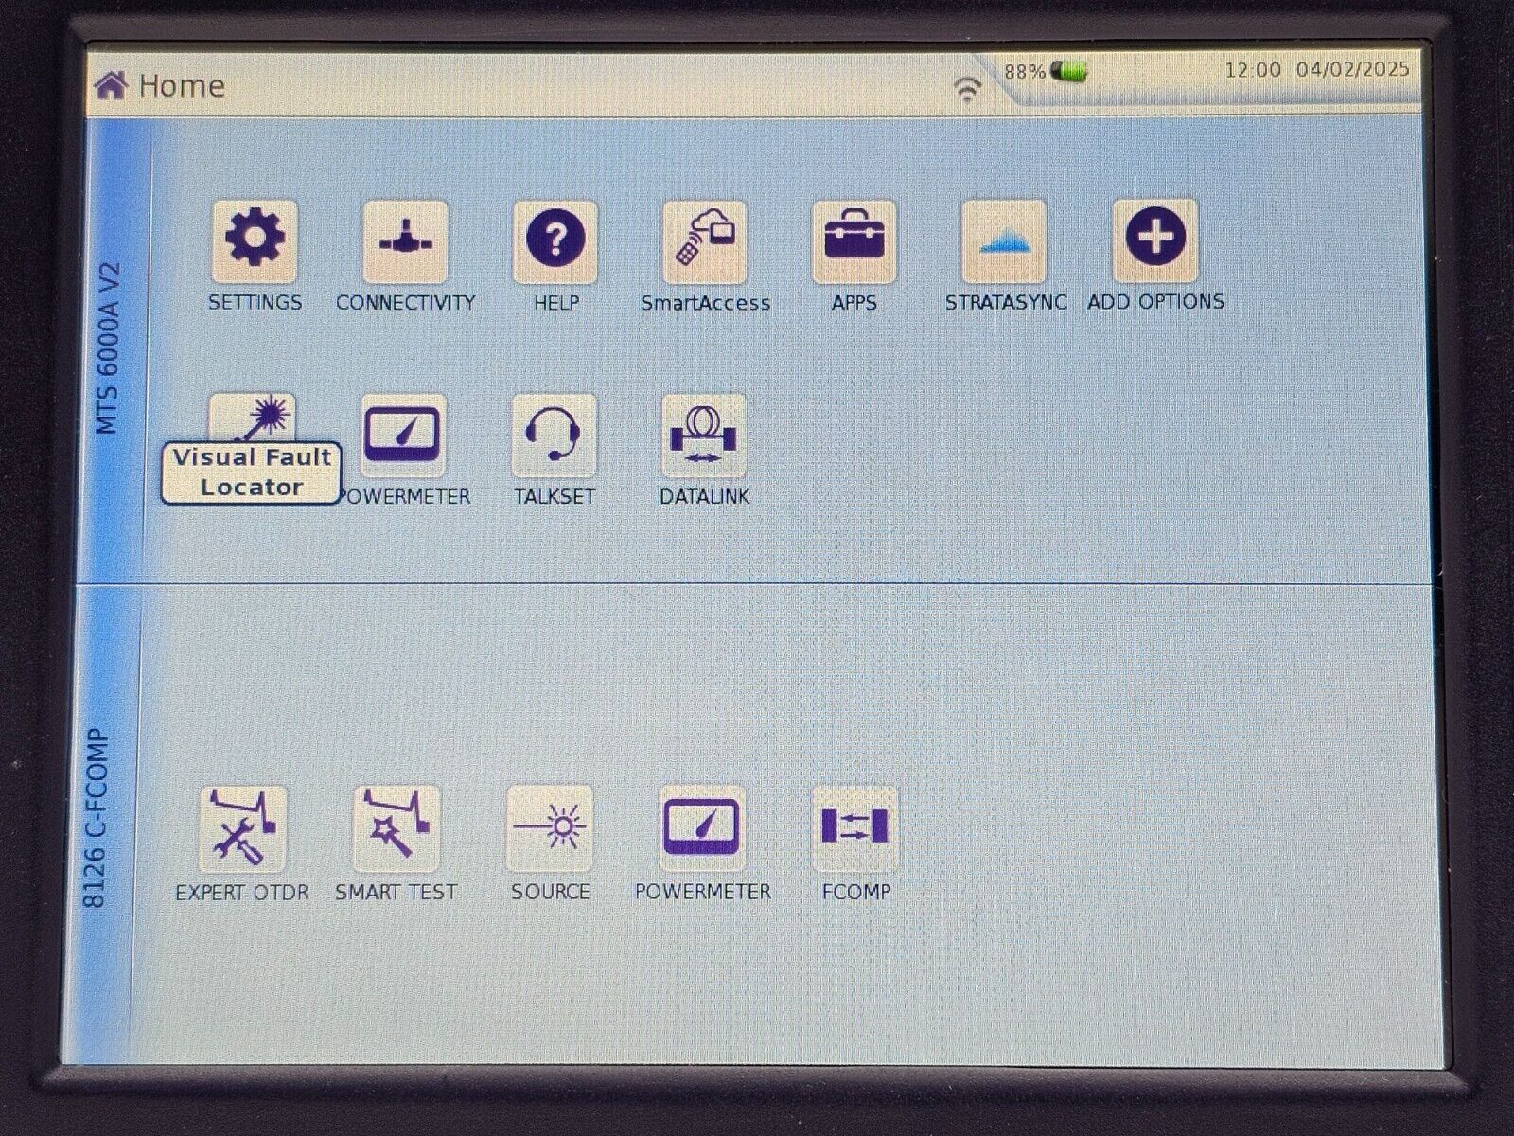Viewport: 1514px width, 1136px height.
Task: Open the Apps toolbox icon
Action: (854, 240)
